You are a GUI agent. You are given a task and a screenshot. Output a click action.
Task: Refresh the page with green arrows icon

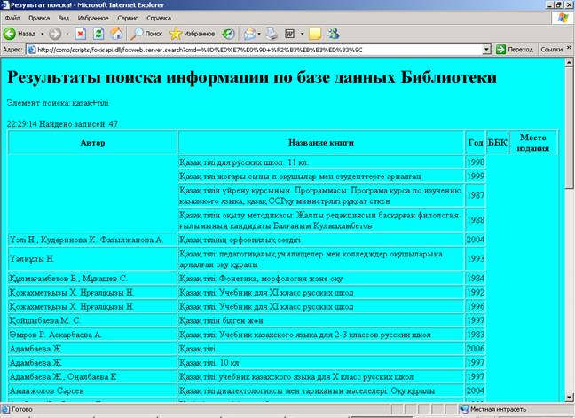tap(98, 34)
